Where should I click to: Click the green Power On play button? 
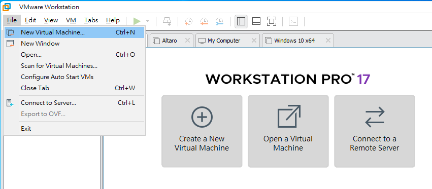coord(137,21)
